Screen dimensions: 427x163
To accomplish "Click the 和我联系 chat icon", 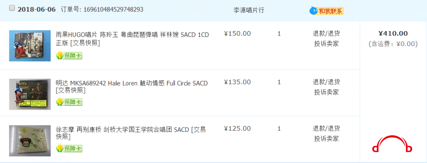I will [327, 11].
